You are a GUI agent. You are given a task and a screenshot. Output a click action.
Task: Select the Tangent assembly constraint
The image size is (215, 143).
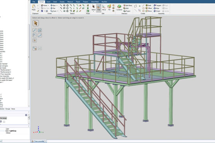pos(157,5)
